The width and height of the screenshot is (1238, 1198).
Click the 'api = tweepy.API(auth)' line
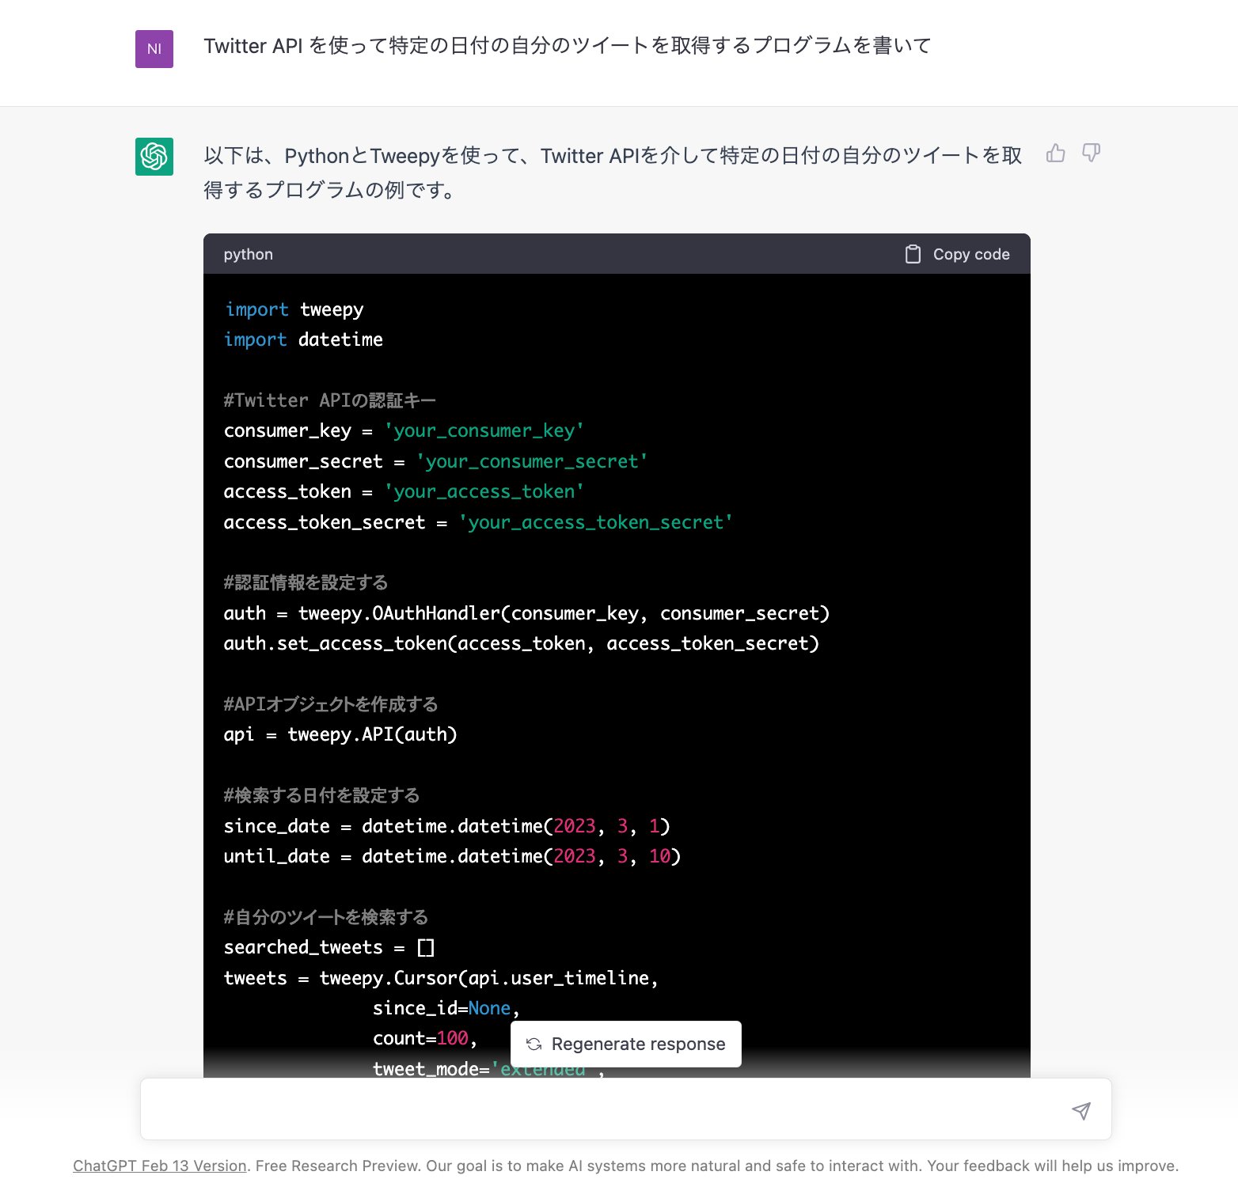[x=340, y=734]
